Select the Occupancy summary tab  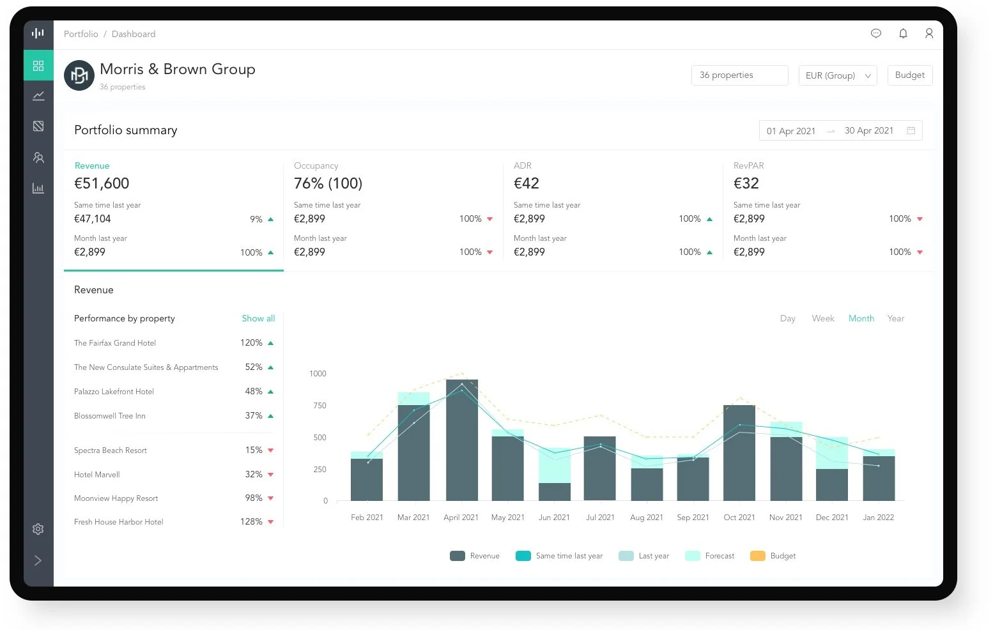(394, 210)
